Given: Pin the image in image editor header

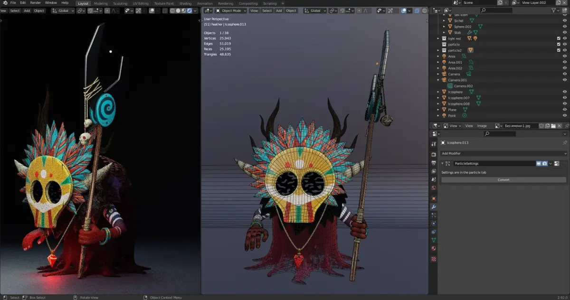Looking at the screenshot, I should pyautogui.click(x=567, y=126).
